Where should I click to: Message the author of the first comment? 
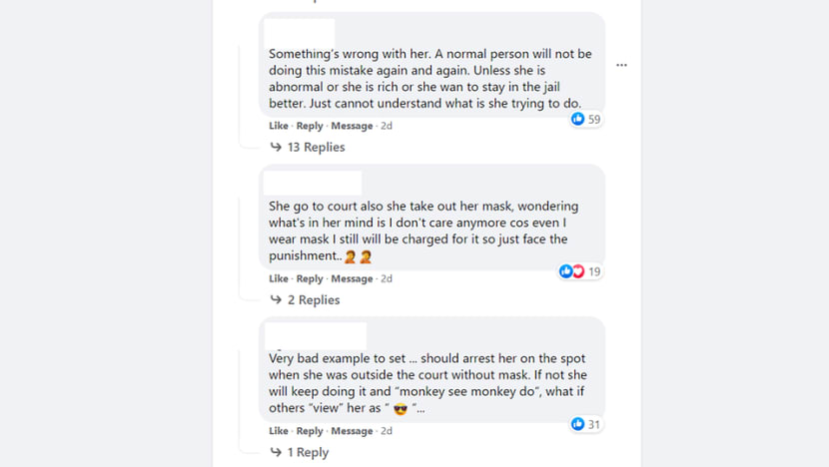352,126
